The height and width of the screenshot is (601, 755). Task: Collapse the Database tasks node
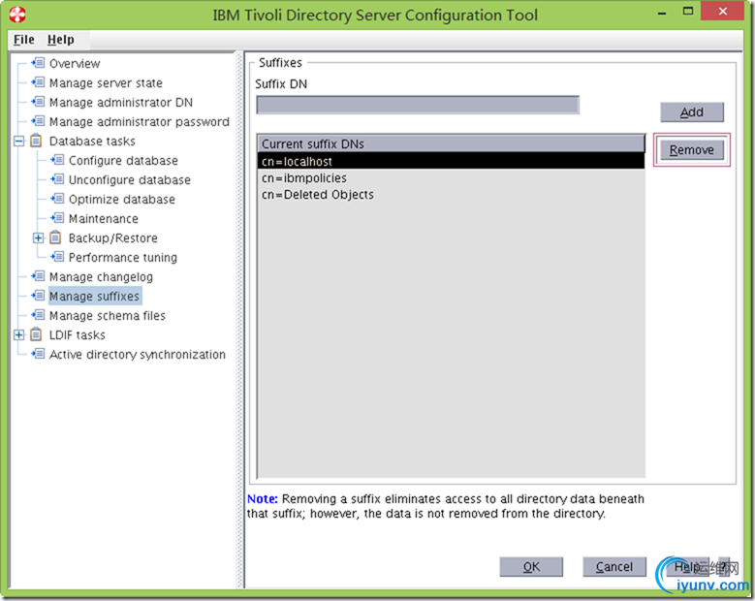19,142
